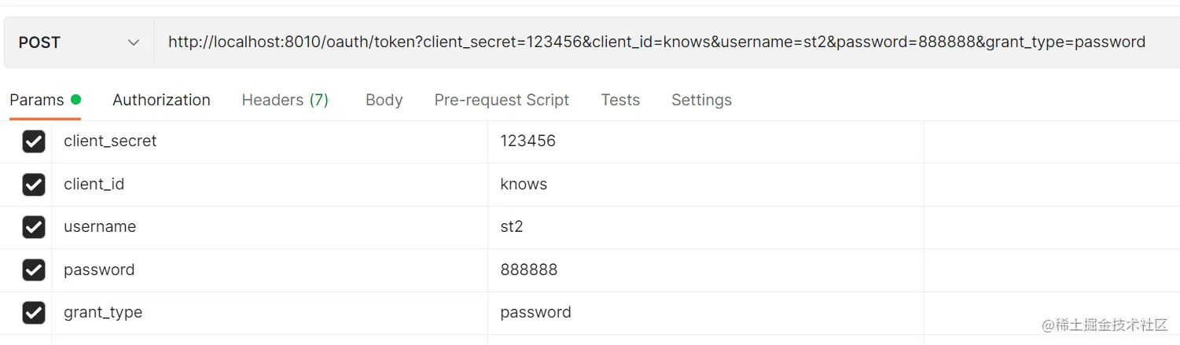Edit the password value 888888
This screenshot has width=1180, height=345.
[x=528, y=270]
